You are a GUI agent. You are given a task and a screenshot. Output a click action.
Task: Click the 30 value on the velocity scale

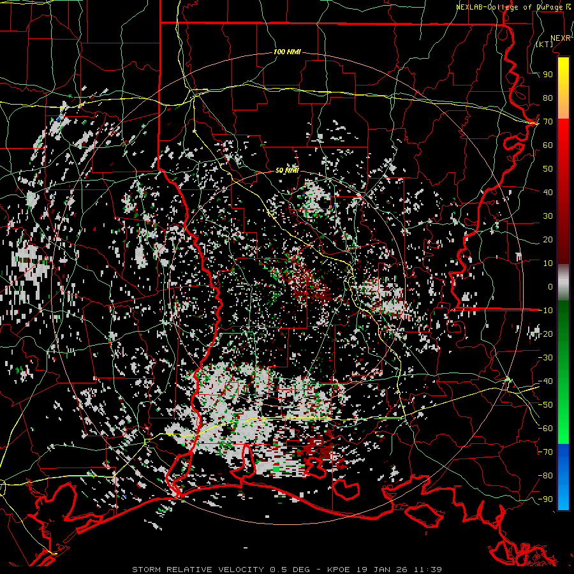coord(548,216)
